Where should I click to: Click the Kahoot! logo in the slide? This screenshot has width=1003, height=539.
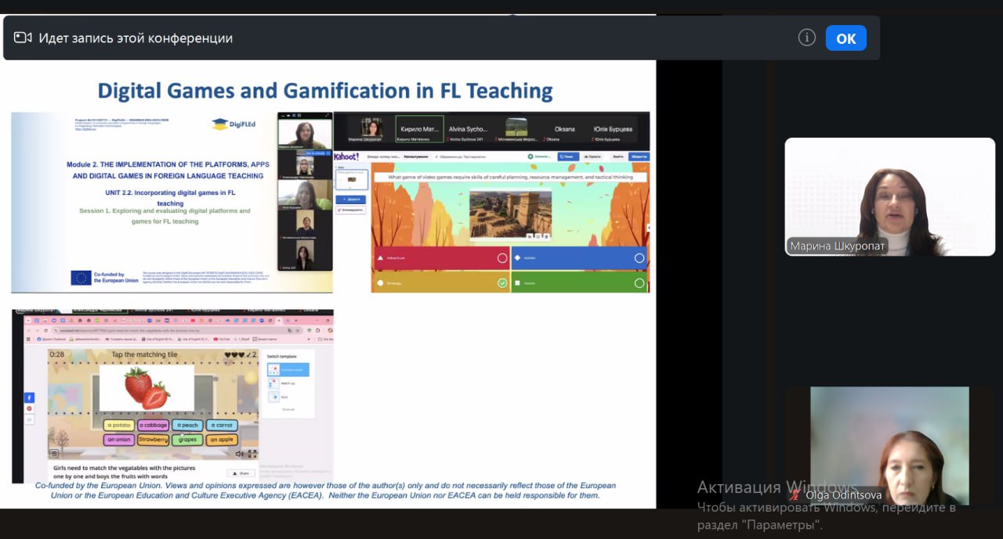[346, 156]
